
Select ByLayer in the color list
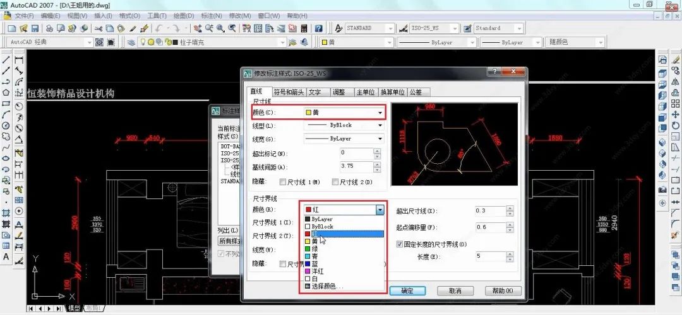tap(344, 219)
